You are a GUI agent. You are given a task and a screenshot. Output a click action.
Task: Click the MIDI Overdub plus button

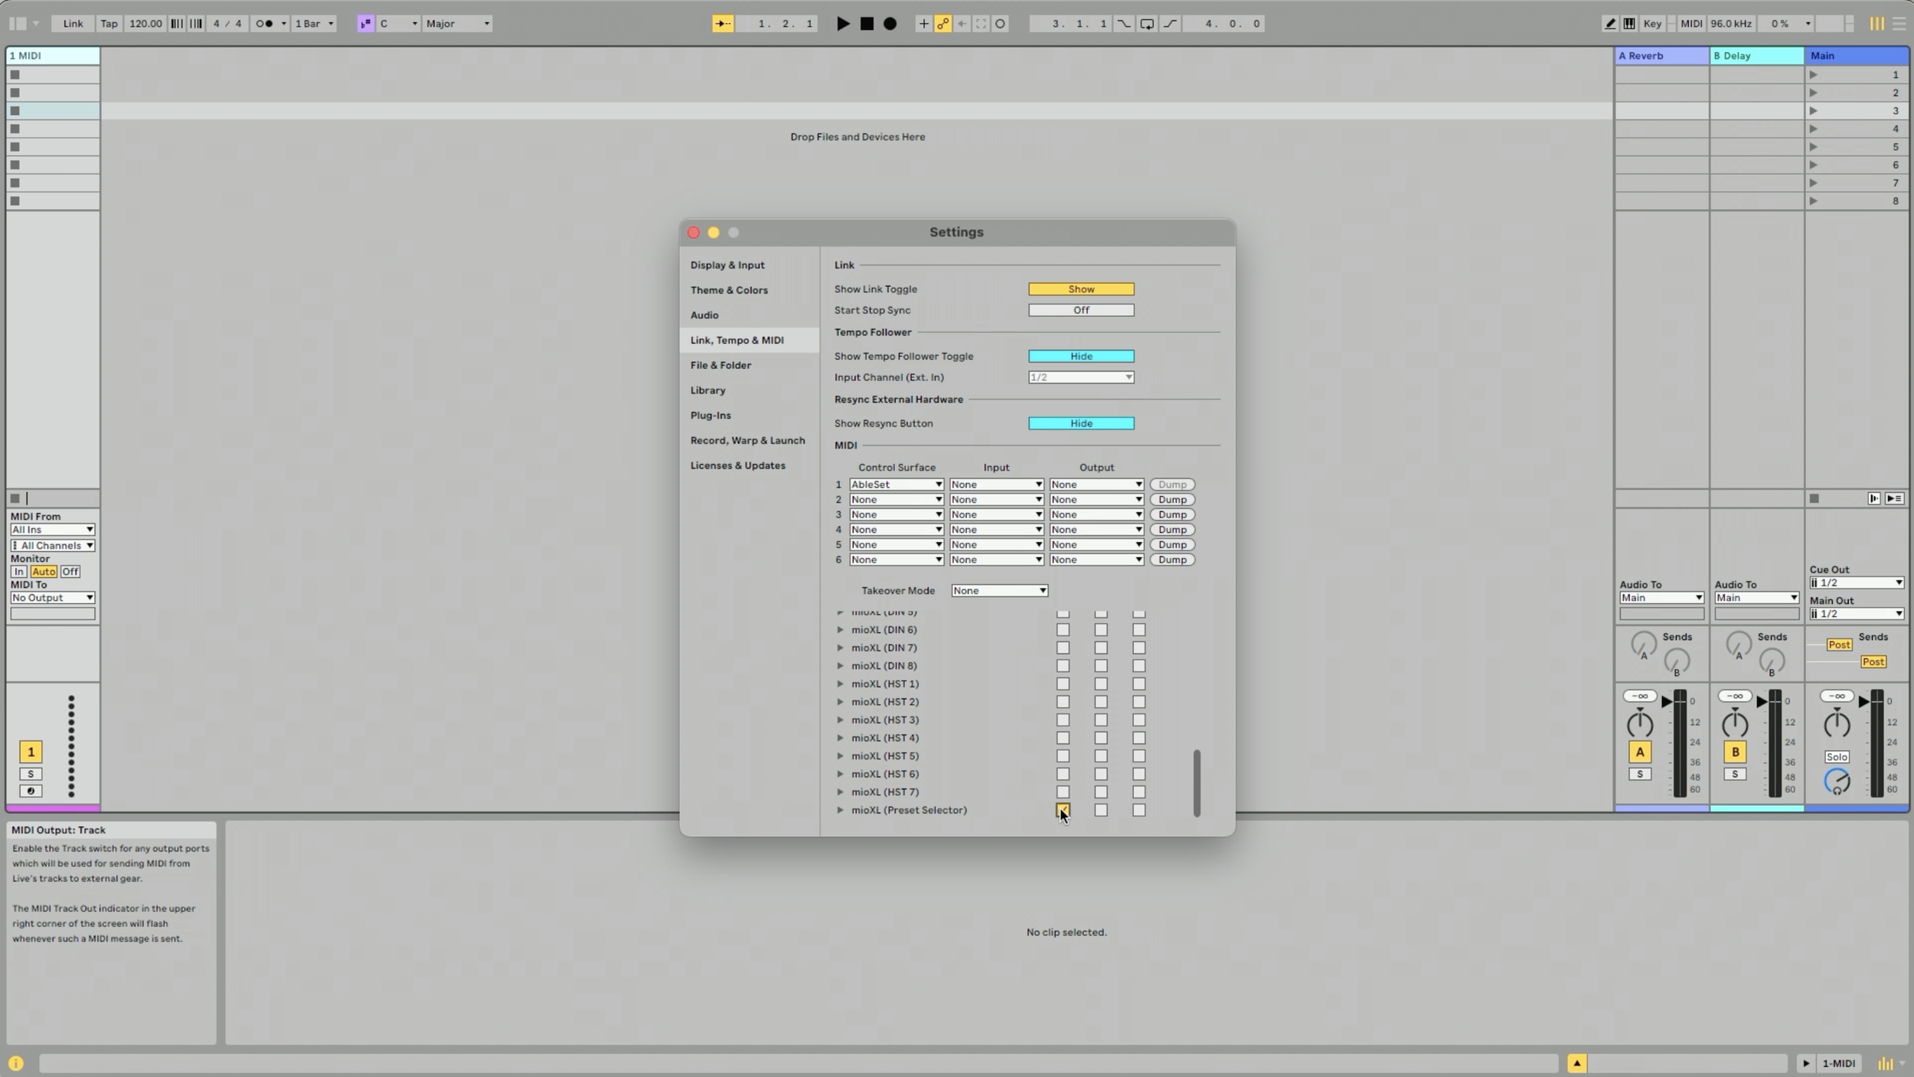click(923, 24)
